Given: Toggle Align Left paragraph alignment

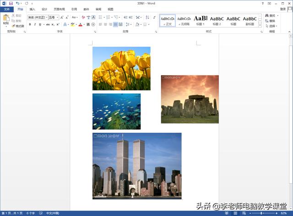Looking at the screenshot, I should tap(100, 24).
